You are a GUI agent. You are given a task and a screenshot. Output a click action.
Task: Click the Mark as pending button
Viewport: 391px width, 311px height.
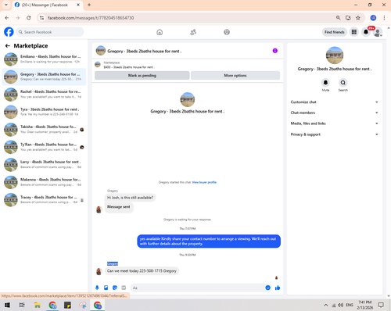pyautogui.click(x=142, y=75)
